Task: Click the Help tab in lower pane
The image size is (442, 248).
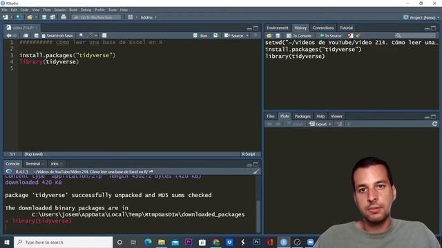Action: (x=320, y=116)
